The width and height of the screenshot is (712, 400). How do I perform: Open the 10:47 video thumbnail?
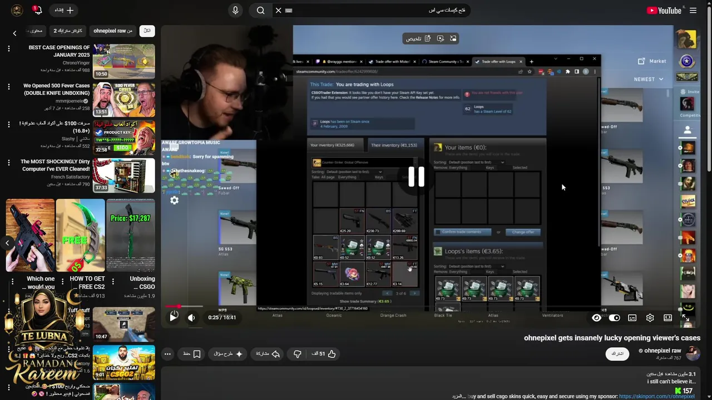pyautogui.click(x=124, y=323)
